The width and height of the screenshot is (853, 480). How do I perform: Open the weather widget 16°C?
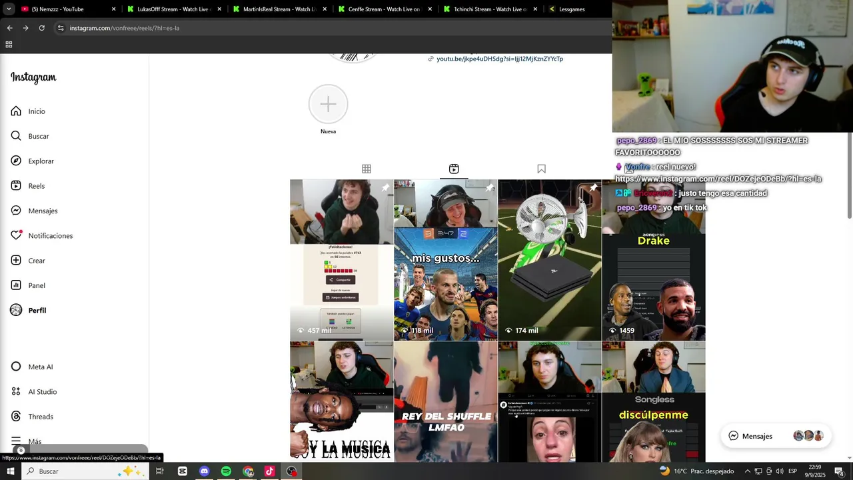coord(696,471)
